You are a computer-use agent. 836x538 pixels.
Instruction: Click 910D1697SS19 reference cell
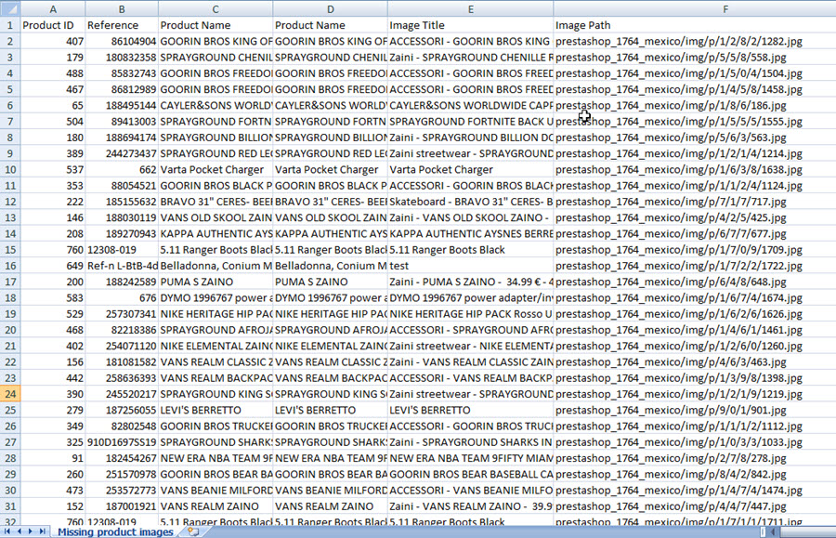tap(122, 442)
